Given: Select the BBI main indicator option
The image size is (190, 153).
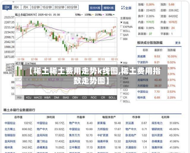Looking at the screenshot, I should 124,39.
